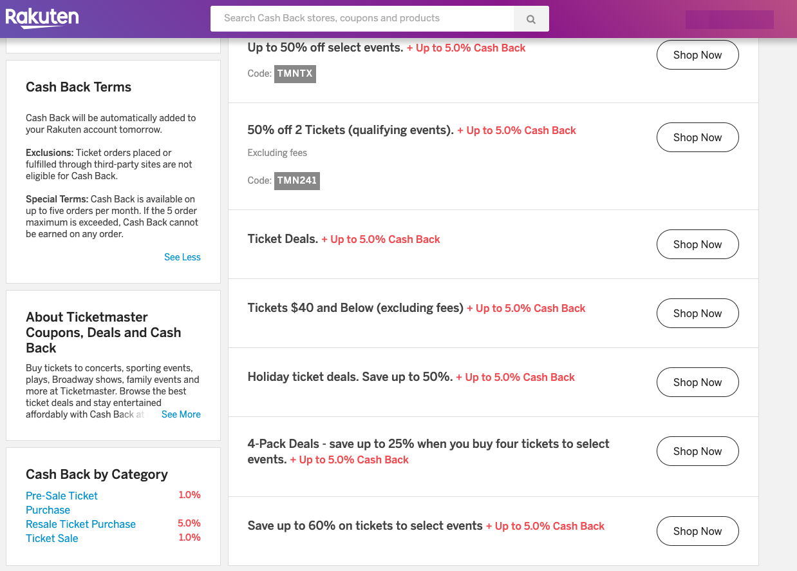The height and width of the screenshot is (571, 797).
Task: Click Shop Now for 4-Pack Deals
Action: click(x=697, y=451)
